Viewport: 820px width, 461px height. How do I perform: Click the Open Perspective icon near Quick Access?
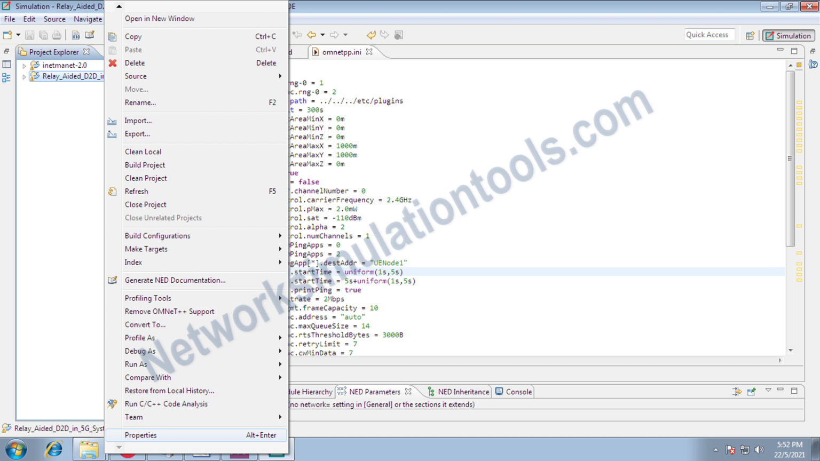pos(750,35)
